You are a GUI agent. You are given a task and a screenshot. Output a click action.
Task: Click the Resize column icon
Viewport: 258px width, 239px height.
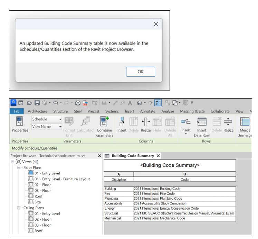coord(146,121)
